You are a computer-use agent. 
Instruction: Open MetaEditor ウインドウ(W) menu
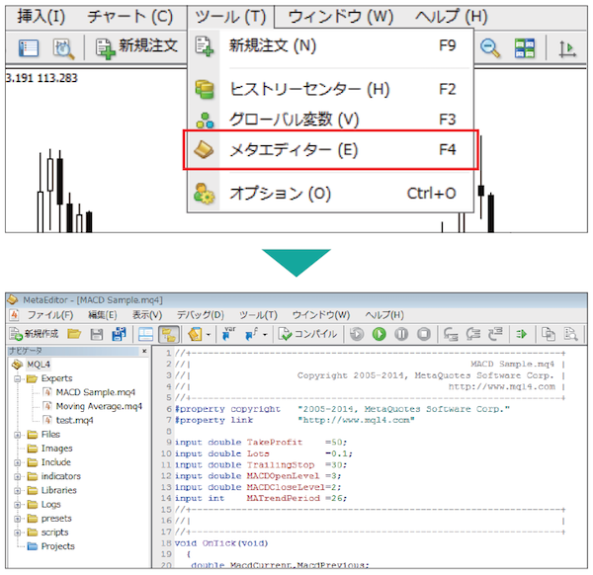(320, 314)
